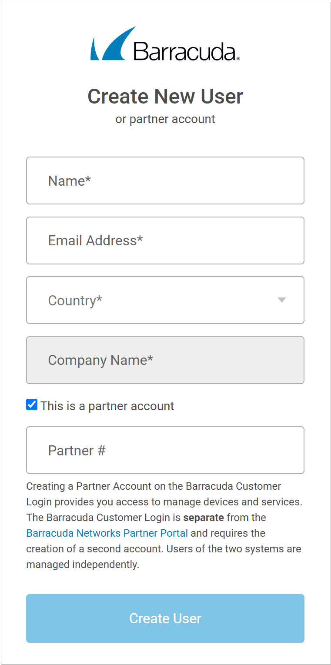The width and height of the screenshot is (331, 665).
Task: Select the Country dropdown arrow
Action: 282,300
